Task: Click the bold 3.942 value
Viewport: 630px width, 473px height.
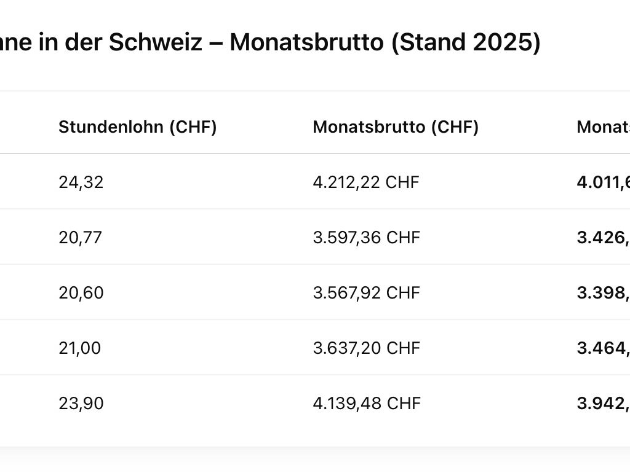Action: pos(603,403)
